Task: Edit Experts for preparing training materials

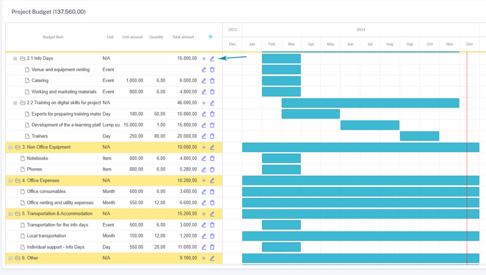Action: [x=204, y=114]
